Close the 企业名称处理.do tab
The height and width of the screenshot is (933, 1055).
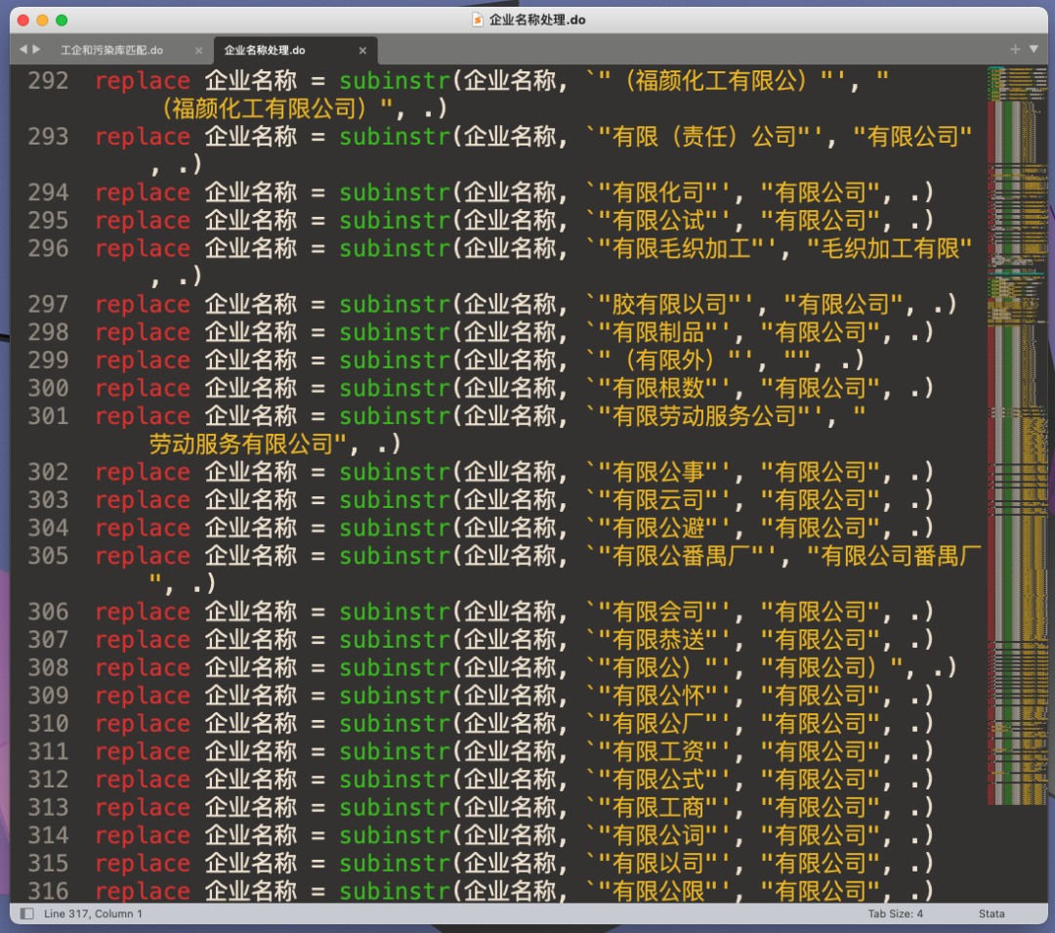coord(363,50)
